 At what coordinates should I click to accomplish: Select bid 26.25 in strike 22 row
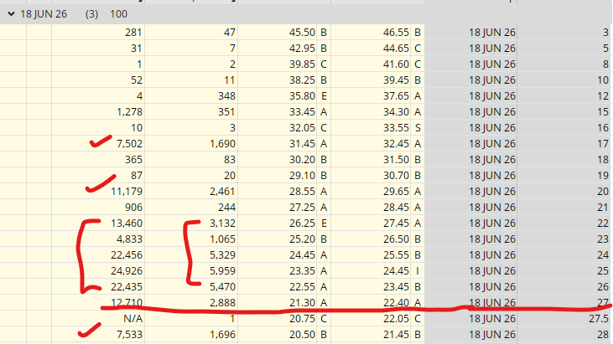click(302, 223)
